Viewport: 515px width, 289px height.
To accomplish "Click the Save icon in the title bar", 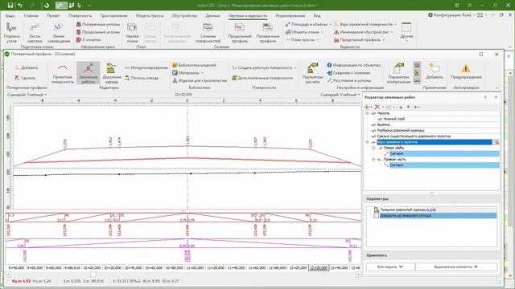I will pos(10,6).
